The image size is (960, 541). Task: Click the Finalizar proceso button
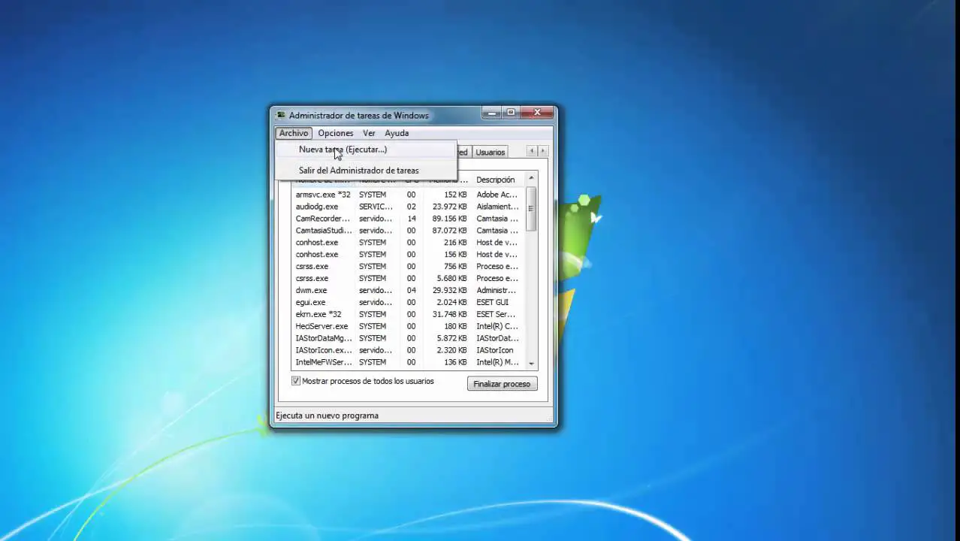pos(502,384)
